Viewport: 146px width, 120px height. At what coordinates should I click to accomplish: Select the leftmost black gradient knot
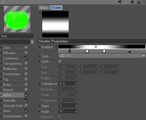pos(69,51)
